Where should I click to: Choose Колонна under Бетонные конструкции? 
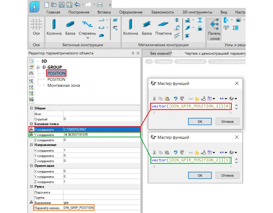point(54,27)
